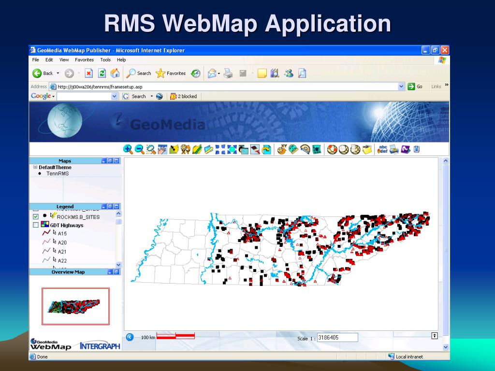
Task: Open the Address bar dropdown arrow
Action: pyautogui.click(x=401, y=86)
